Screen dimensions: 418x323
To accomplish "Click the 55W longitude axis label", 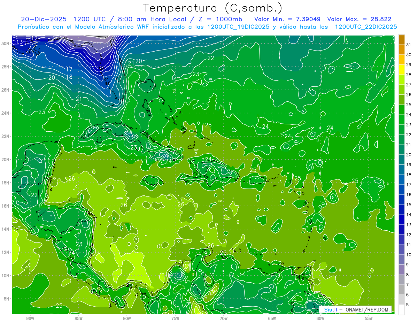I will 369,318.
